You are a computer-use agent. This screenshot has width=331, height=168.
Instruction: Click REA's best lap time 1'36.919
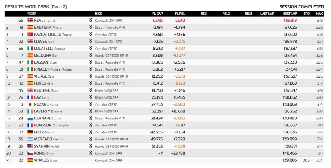pyautogui.click(x=290, y=20)
